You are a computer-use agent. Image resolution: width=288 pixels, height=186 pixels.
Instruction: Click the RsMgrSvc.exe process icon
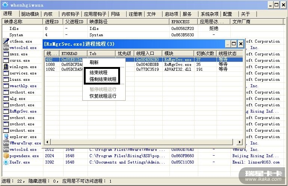point(6,111)
